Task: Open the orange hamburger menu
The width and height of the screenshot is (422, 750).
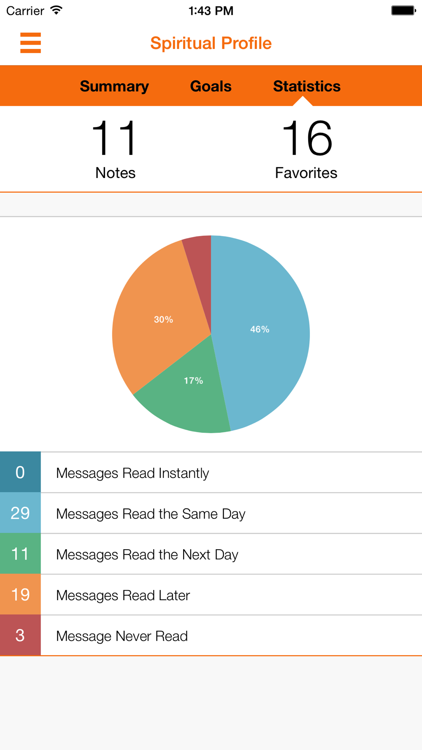Action: (30, 43)
